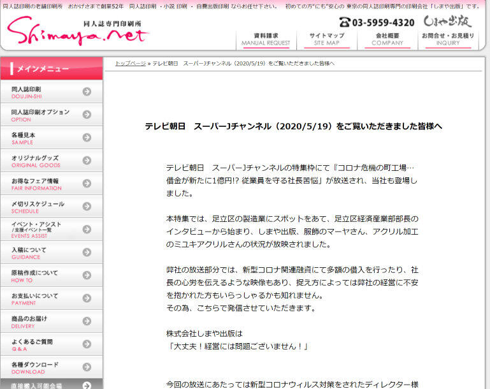
Task: Open the 〆切りスケジュール SCHEDULE menu item
Action: pyautogui.click(x=52, y=207)
